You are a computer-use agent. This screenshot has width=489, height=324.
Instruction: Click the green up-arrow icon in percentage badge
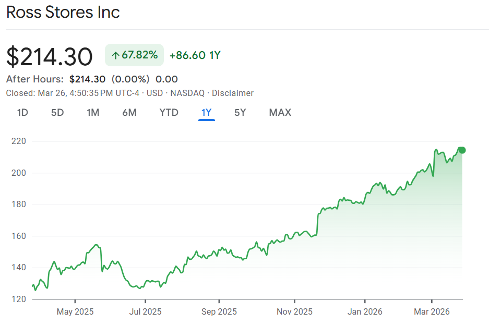[x=116, y=55]
